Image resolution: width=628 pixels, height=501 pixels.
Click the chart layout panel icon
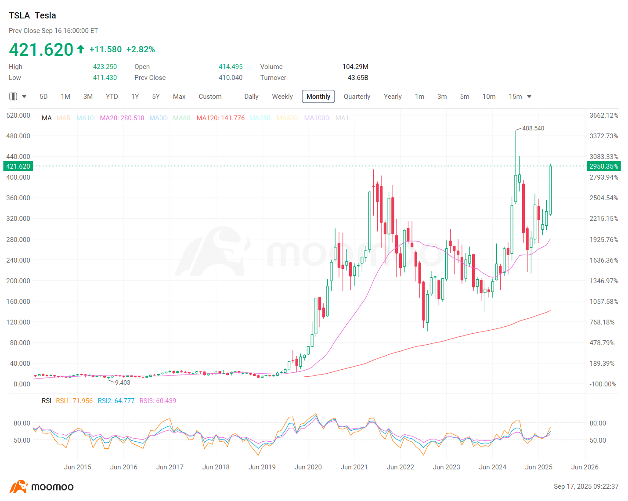pyautogui.click(x=13, y=97)
